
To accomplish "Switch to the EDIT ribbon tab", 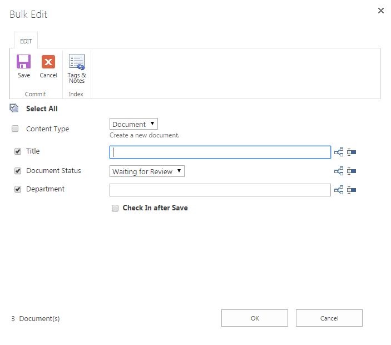I will 26,41.
